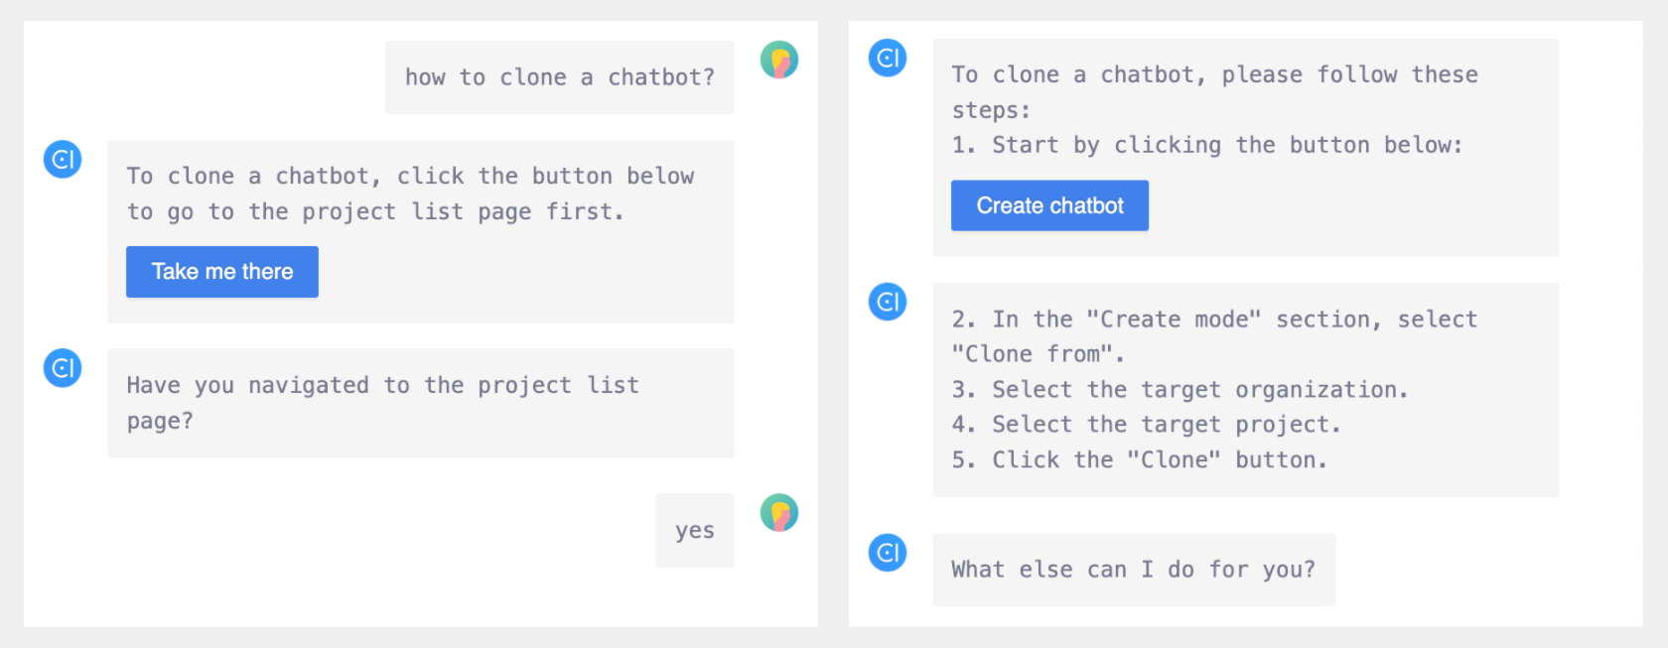Select the 'yes' reply bubble
Image resolution: width=1668 pixels, height=648 pixels.
click(x=695, y=530)
